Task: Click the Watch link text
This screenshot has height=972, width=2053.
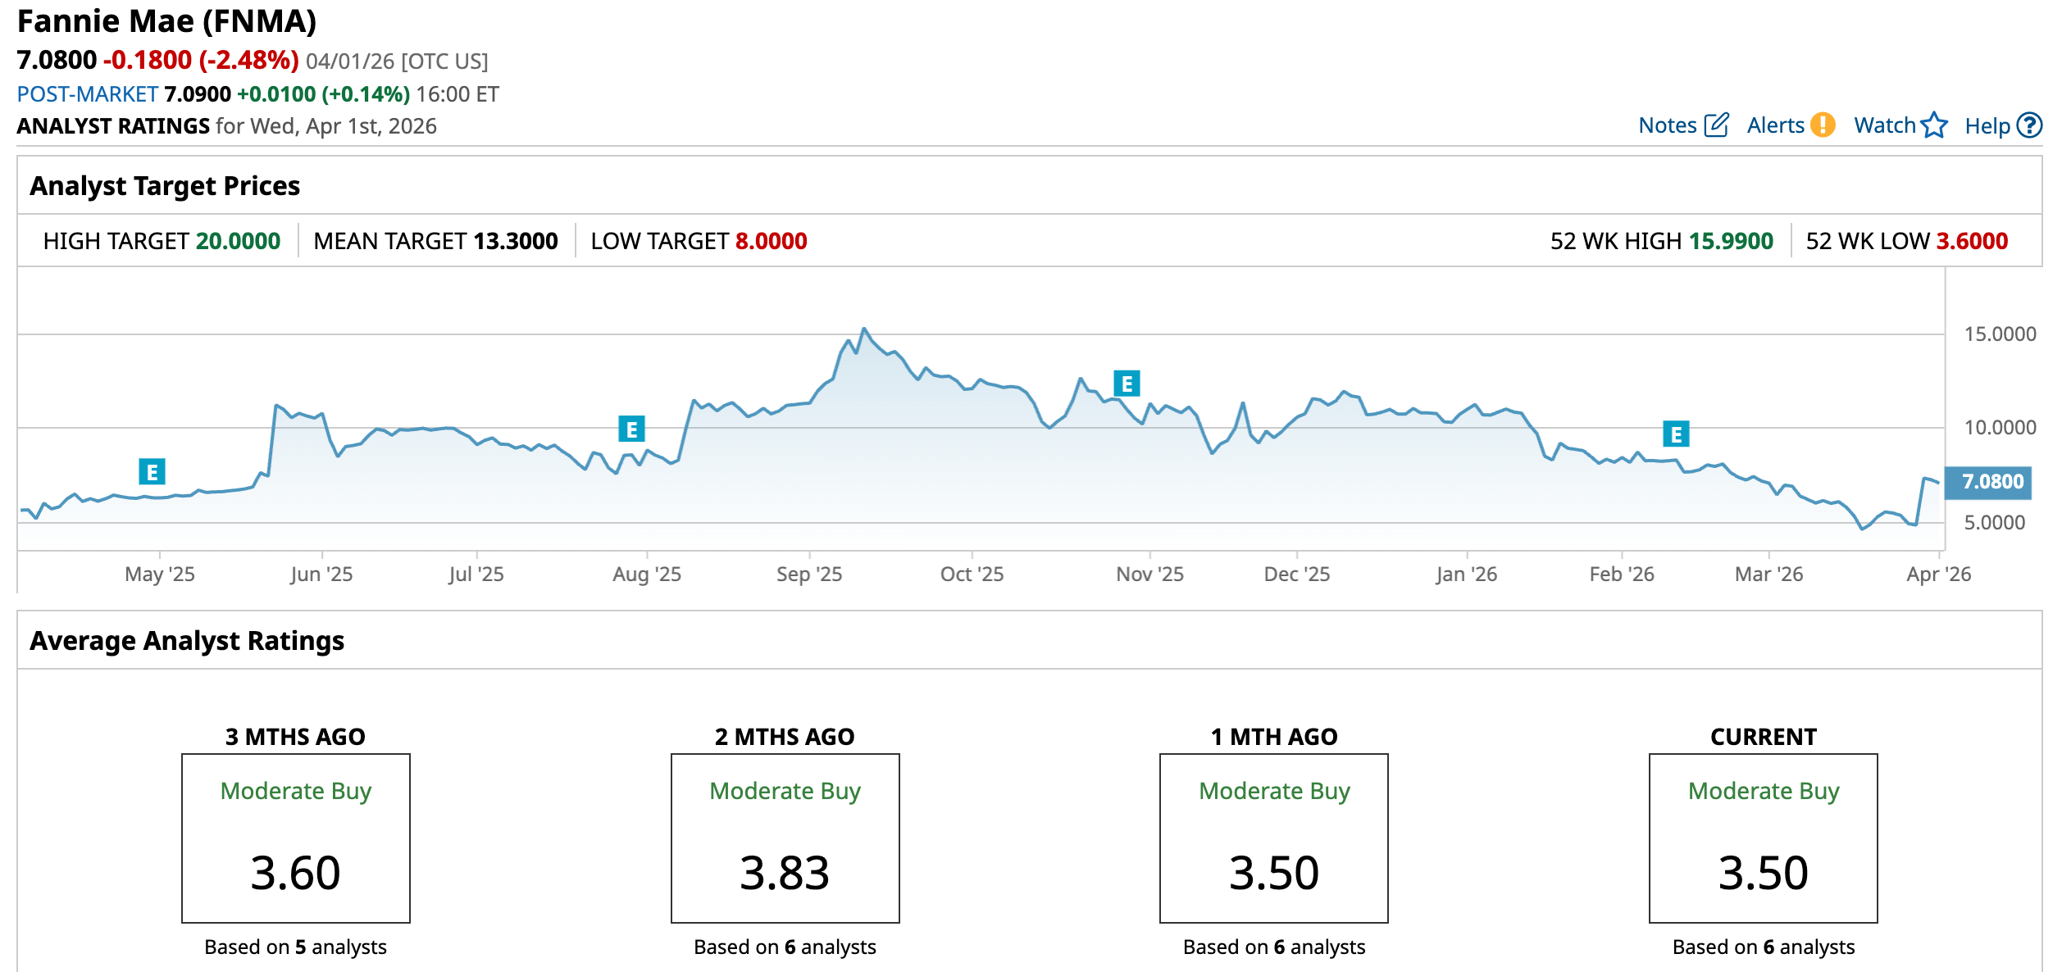Action: 1884,125
